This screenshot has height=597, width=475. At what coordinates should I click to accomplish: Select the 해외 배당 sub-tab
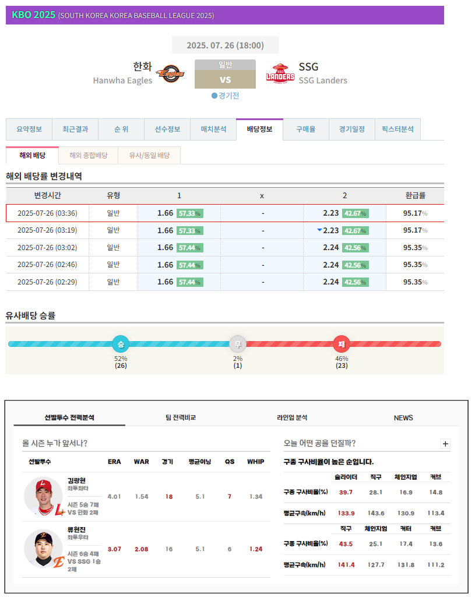click(33, 155)
